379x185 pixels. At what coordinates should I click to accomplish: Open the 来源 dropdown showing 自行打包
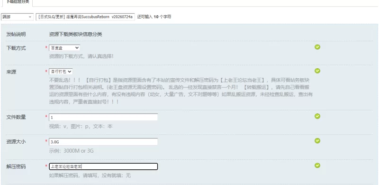pyautogui.click(x=61, y=72)
